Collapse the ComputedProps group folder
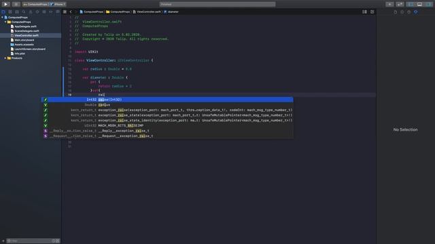 pos(5,22)
